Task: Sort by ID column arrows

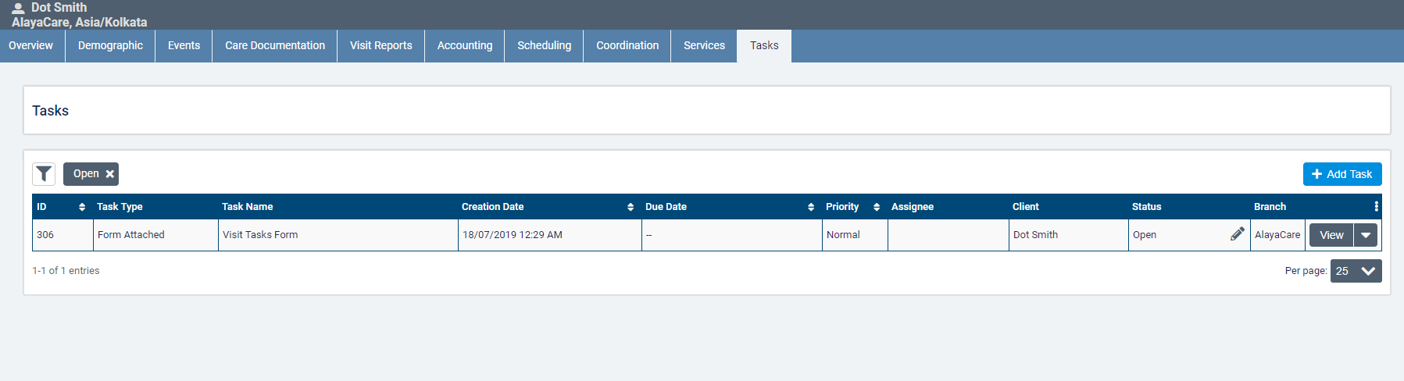Action: [82, 207]
